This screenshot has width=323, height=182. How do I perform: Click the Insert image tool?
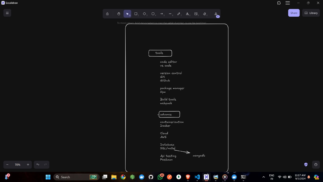[x=196, y=14]
